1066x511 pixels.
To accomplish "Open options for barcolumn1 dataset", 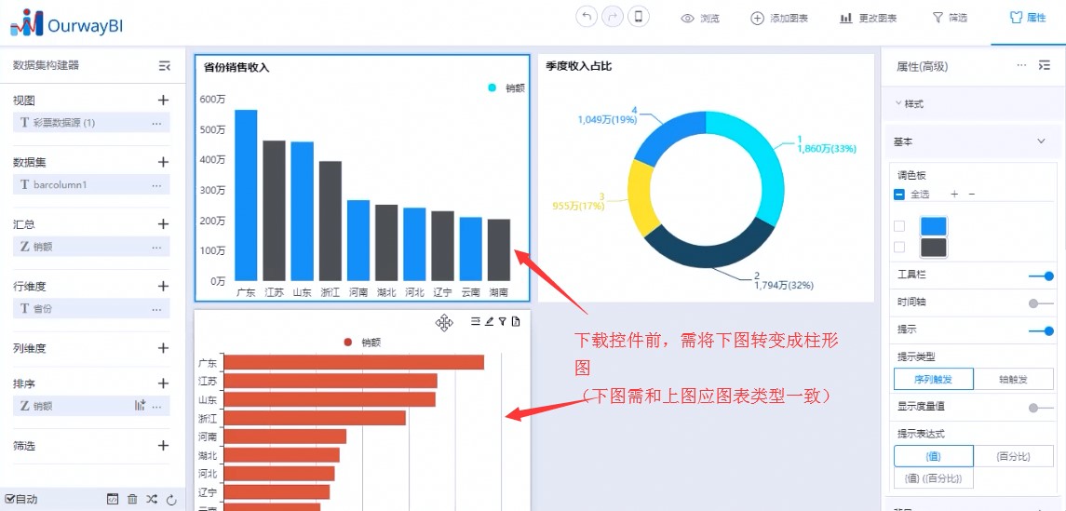I will pos(157,185).
